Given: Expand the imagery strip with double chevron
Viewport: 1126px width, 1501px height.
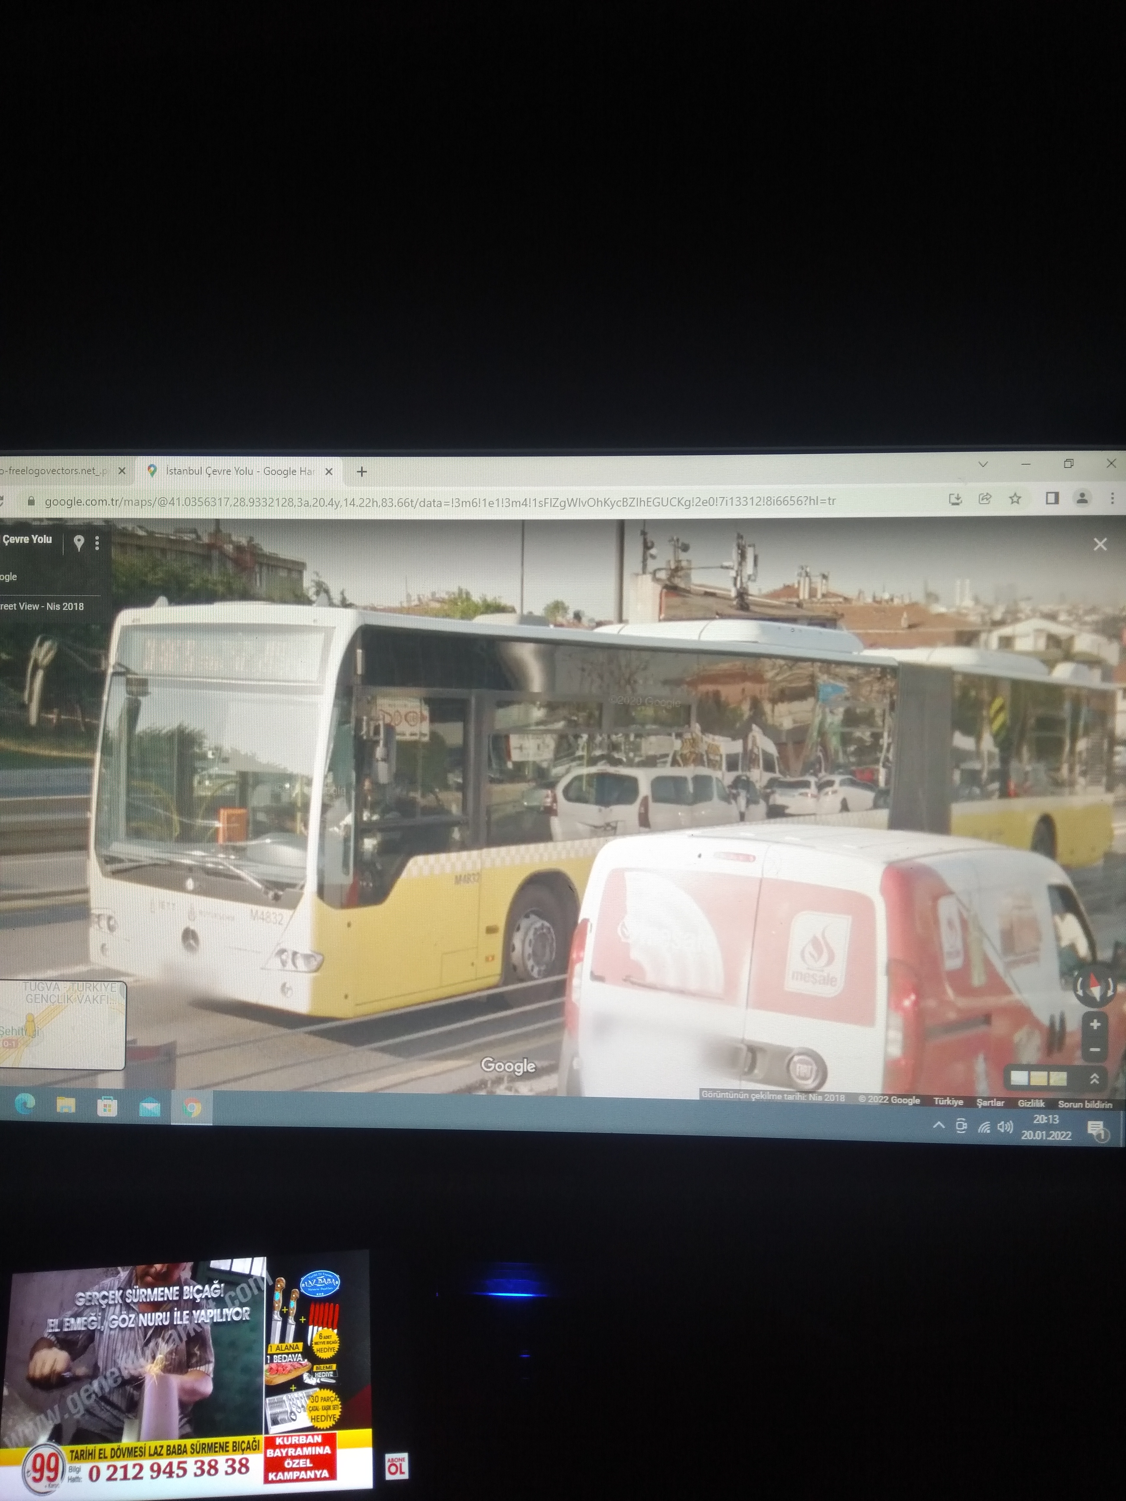Looking at the screenshot, I should click(x=1094, y=1078).
